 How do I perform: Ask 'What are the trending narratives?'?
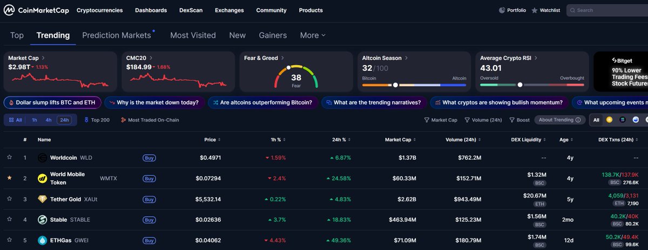pyautogui.click(x=374, y=102)
